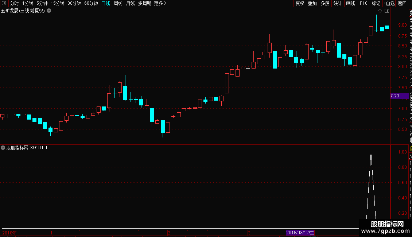Select the 5分钟 period
The height and width of the screenshot is (237, 412).
pos(42,3)
